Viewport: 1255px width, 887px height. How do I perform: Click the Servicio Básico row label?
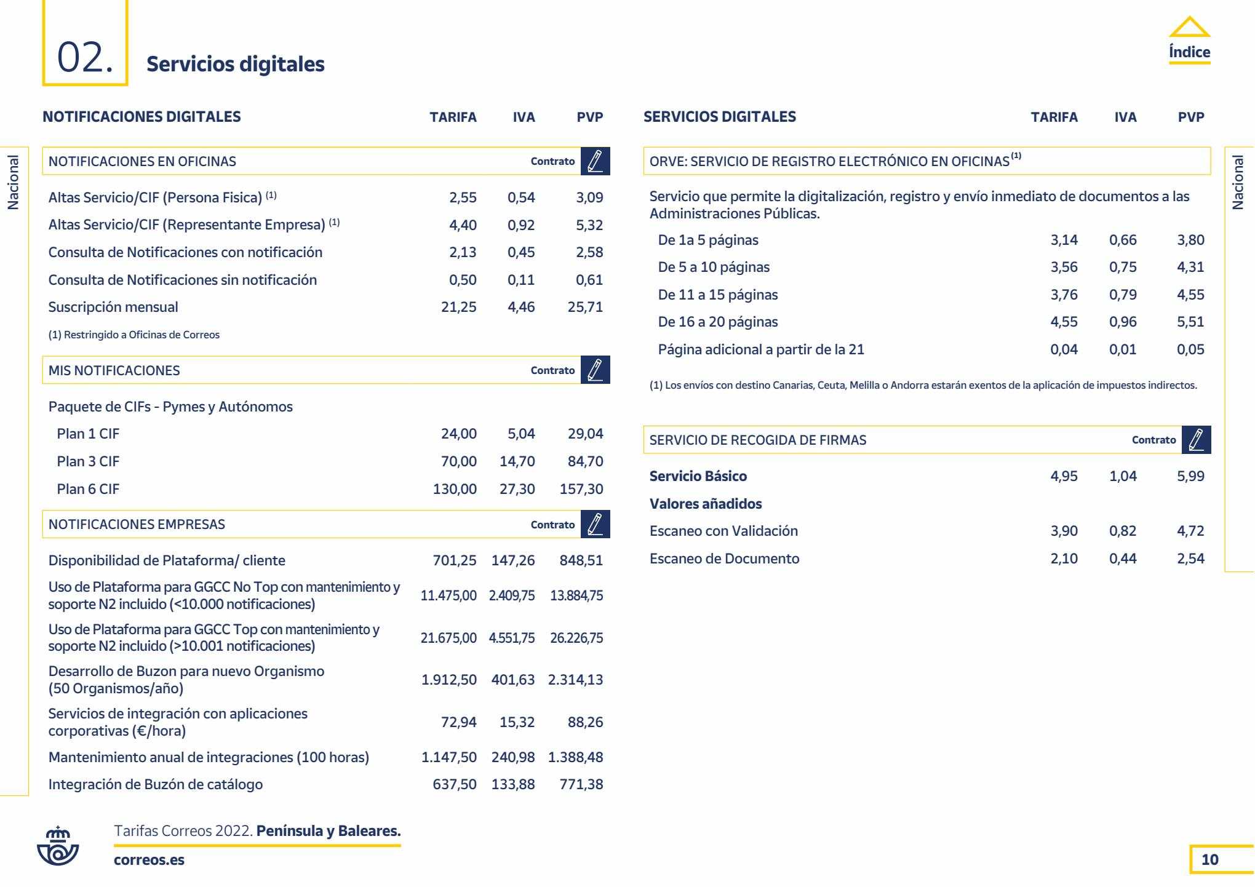click(698, 476)
